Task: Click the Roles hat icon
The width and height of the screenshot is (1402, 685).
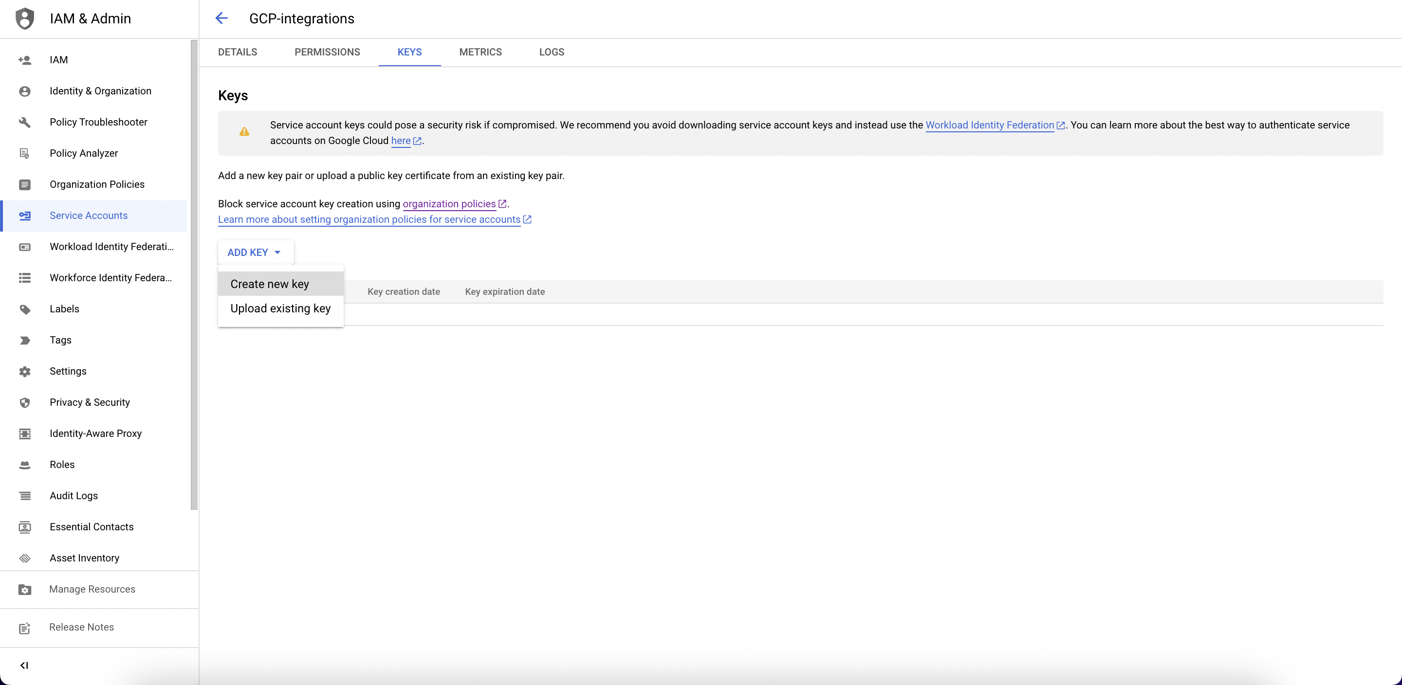Action: 24,465
